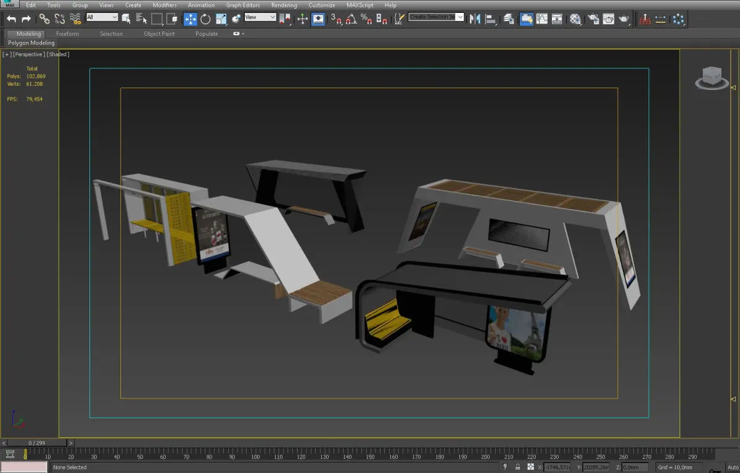Click the Undo arrow icon
Viewport: 740px width, 473px height.
(x=11, y=19)
